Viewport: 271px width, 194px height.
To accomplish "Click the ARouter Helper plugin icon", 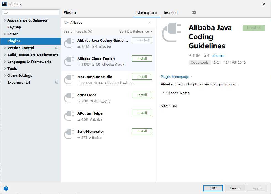I will (x=69, y=116).
